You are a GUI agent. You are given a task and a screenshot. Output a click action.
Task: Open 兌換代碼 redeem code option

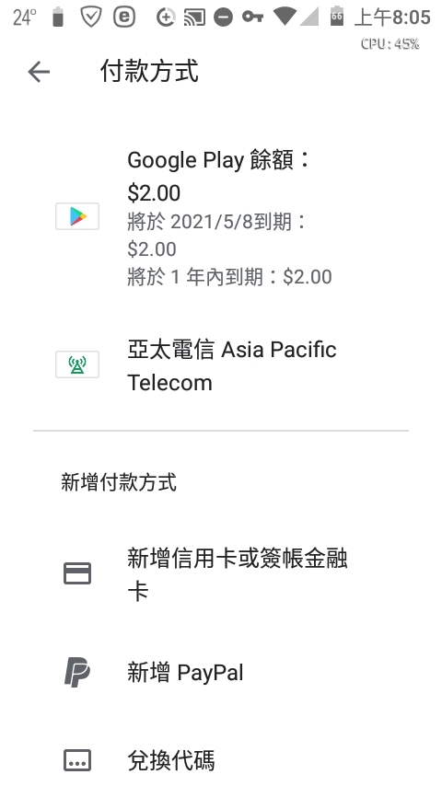pyautogui.click(x=221, y=760)
